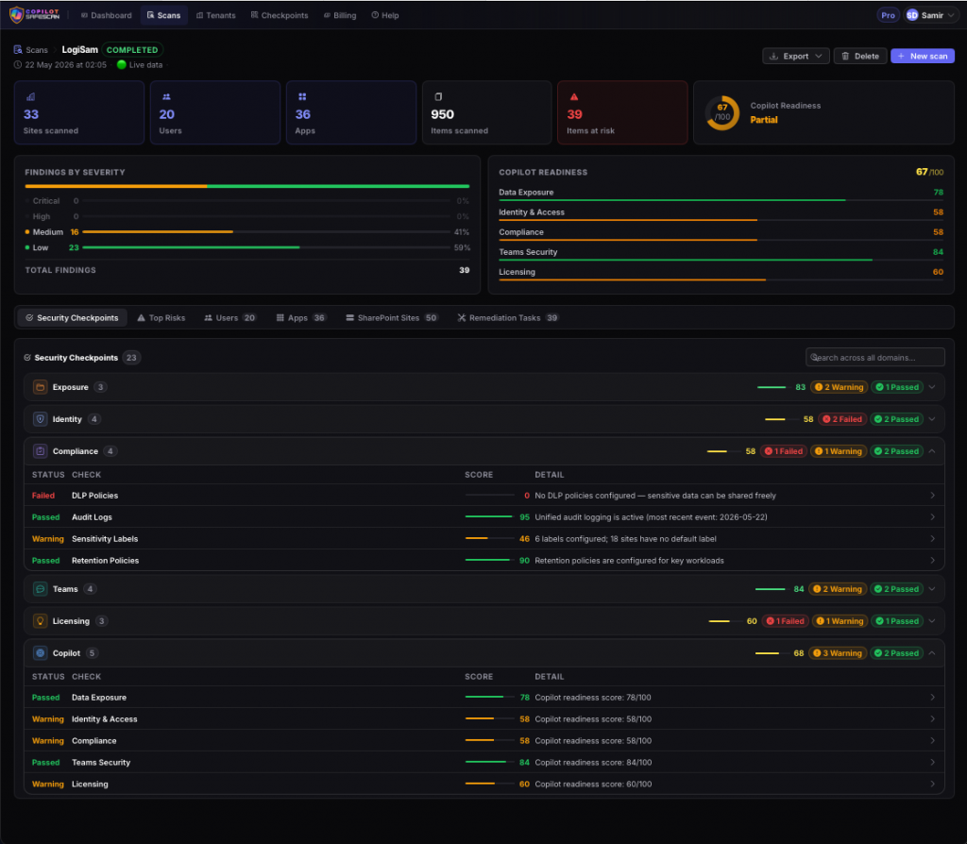967x844 pixels.
Task: Open the Audit Logs row arrow
Action: pos(932,516)
